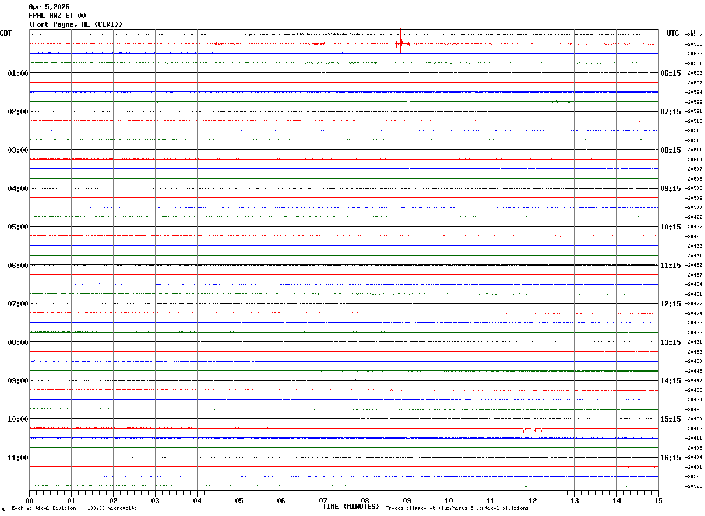Click the Fort Payne, AL (CERI) station name
Viewport: 705px width, 516px height.
click(x=76, y=24)
